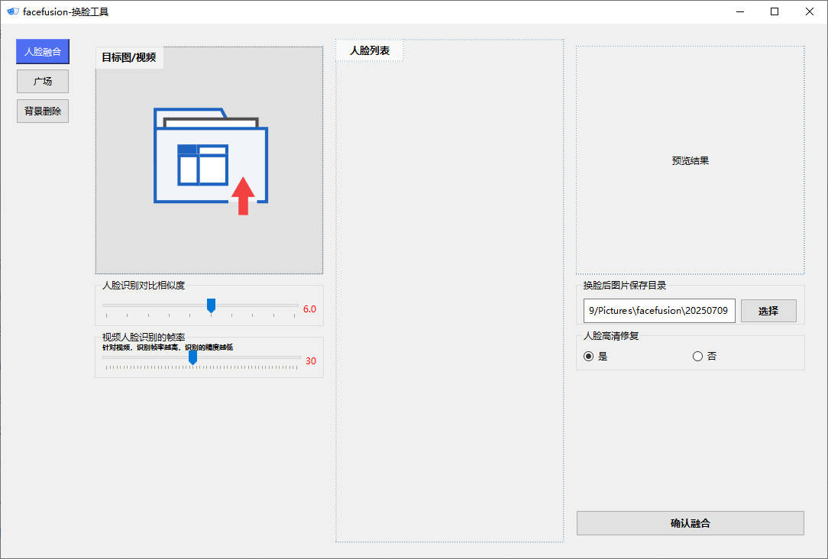The height and width of the screenshot is (559, 828).
Task: Click the frame rate value 30
Action: pyautogui.click(x=310, y=361)
